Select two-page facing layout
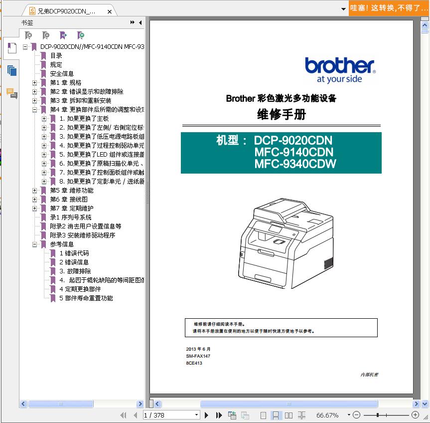This screenshot has width=430, height=423. (288, 416)
